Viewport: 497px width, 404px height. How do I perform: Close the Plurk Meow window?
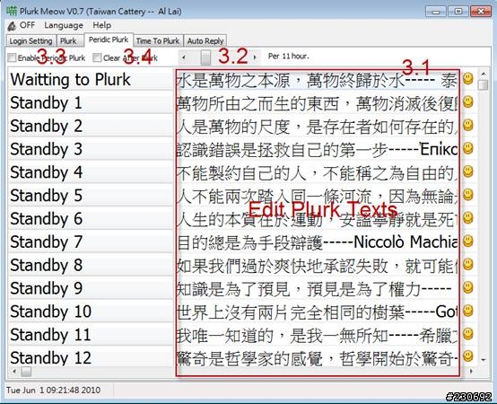(x=481, y=12)
